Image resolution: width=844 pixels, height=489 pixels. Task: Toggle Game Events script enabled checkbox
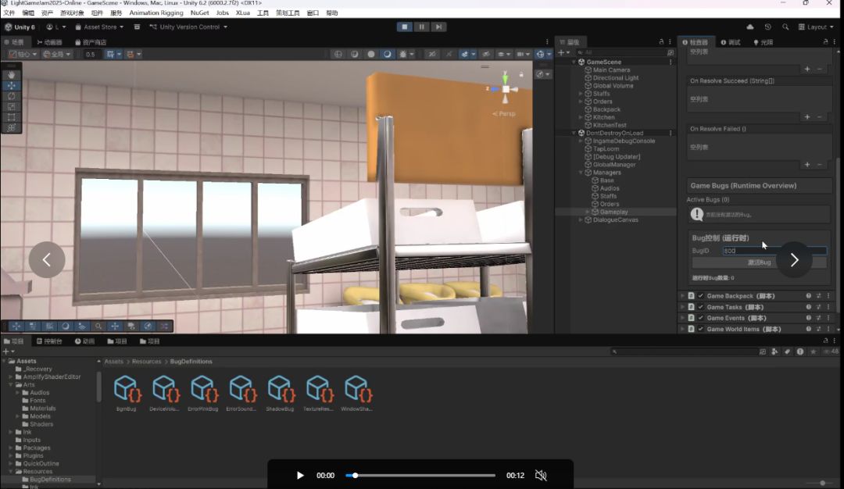pos(701,318)
